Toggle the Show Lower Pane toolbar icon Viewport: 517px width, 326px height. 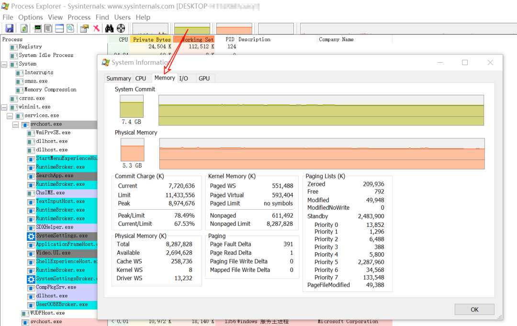59,29
